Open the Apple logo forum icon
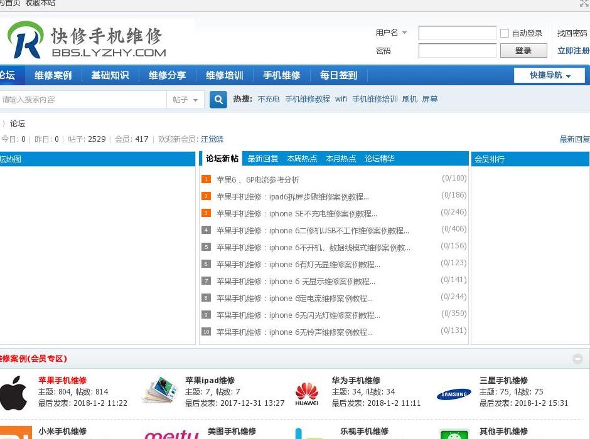 (x=14, y=393)
